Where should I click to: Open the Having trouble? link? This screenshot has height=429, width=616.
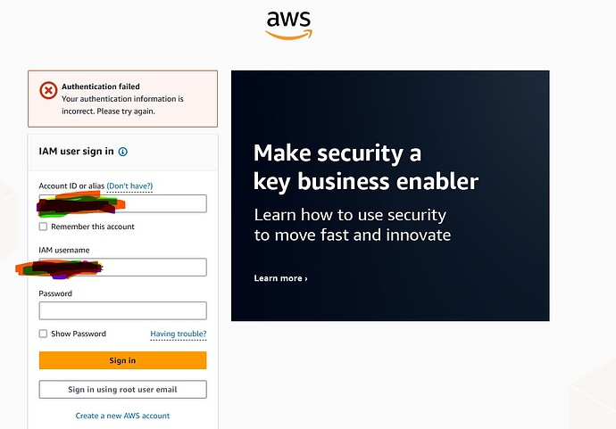(179, 334)
